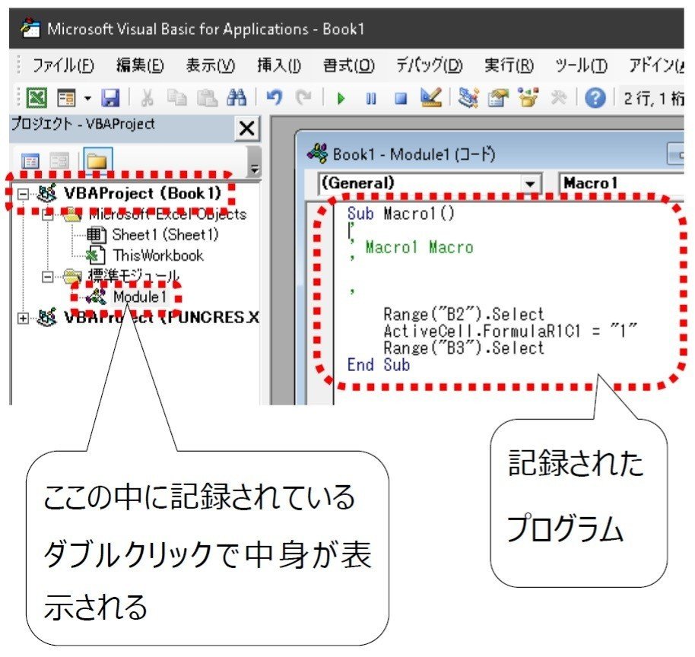Click the Range("B3").Select code line

tap(464, 348)
